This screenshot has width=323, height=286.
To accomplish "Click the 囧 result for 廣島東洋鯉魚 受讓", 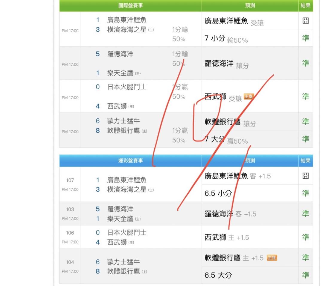I will [x=305, y=21].
